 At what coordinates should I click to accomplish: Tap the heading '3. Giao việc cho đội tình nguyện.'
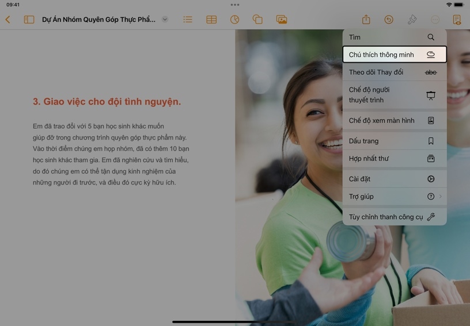point(107,102)
